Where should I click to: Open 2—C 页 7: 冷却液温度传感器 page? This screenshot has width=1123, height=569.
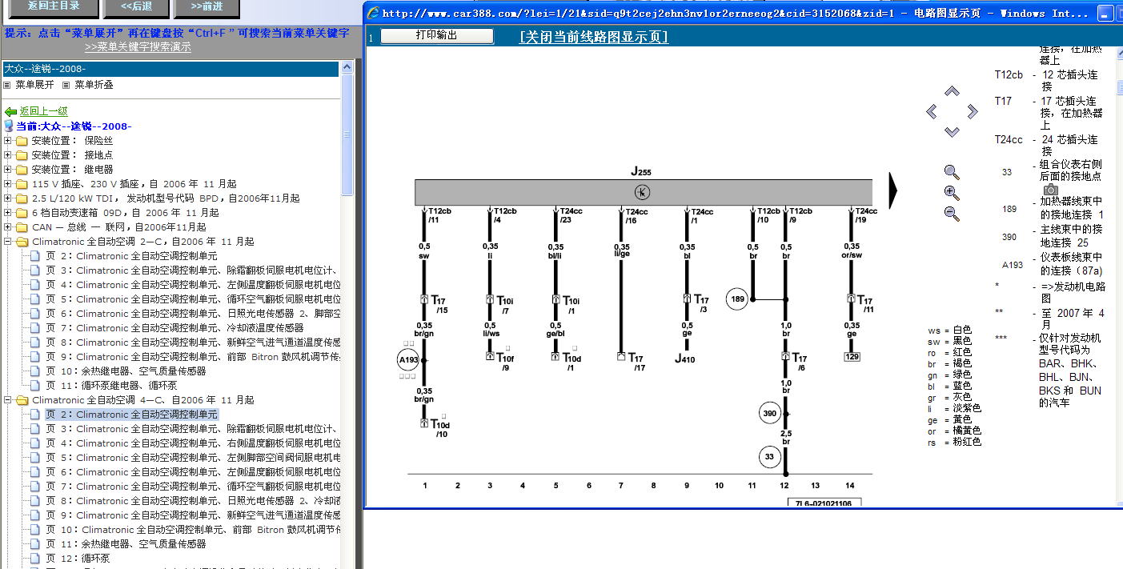pos(174,328)
